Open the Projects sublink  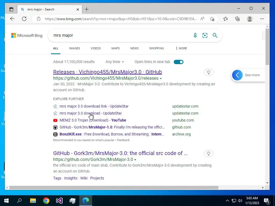point(97,178)
